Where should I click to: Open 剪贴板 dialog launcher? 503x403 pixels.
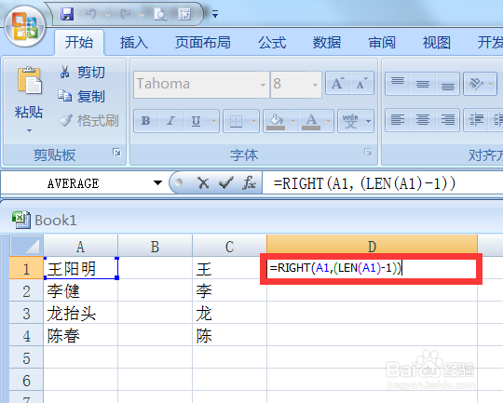[x=117, y=153]
